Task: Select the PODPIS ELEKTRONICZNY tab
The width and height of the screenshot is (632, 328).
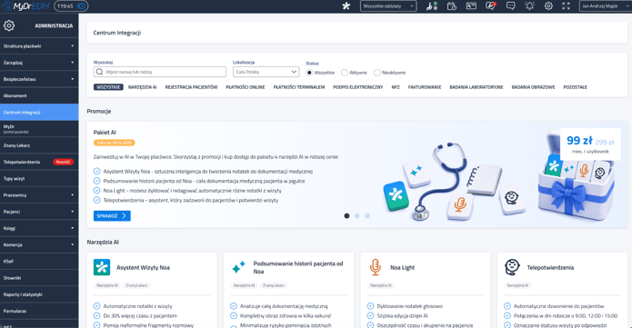Action: (358, 87)
